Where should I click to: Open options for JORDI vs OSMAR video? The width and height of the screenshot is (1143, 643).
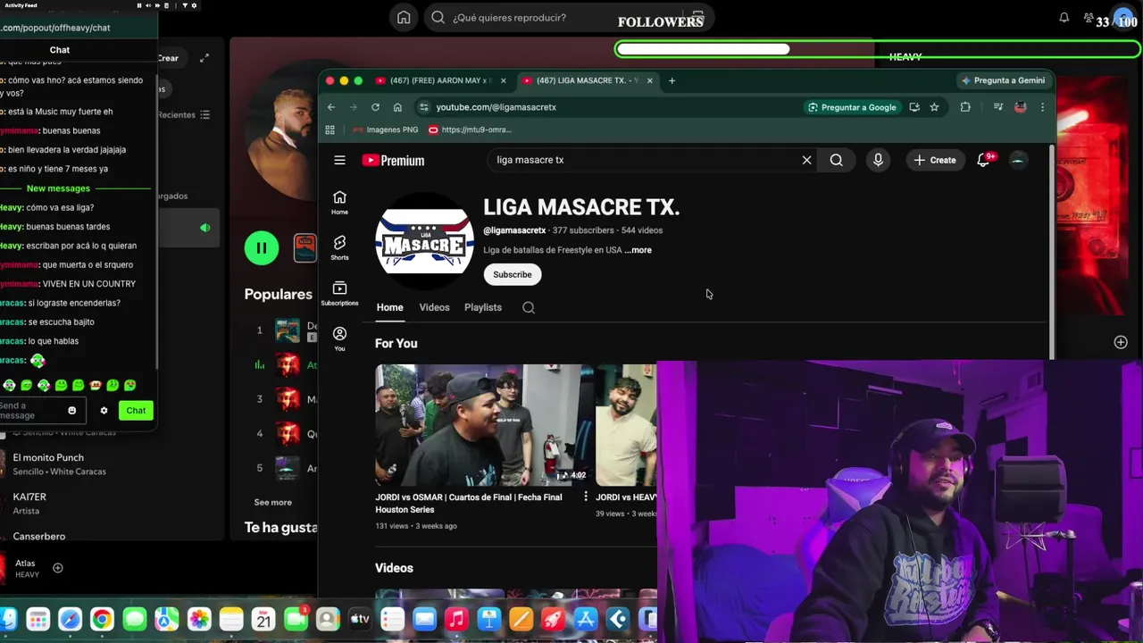[x=586, y=497]
